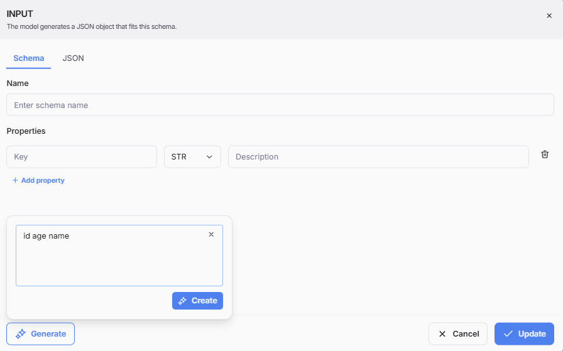563x351 pixels.
Task: Toggle the Generate popup button
Action: [x=41, y=334]
